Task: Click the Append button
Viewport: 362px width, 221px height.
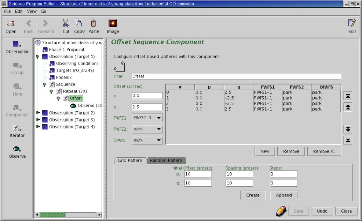Action: (284, 195)
